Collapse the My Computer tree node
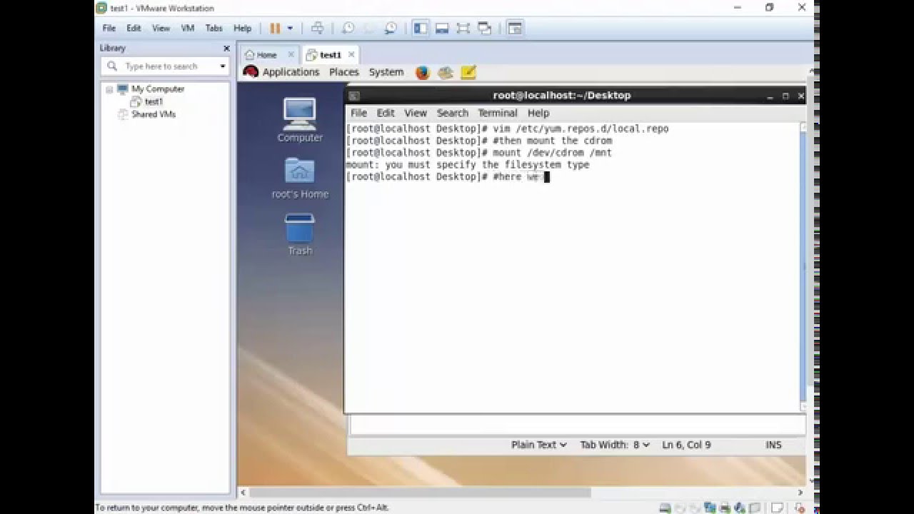 [109, 89]
